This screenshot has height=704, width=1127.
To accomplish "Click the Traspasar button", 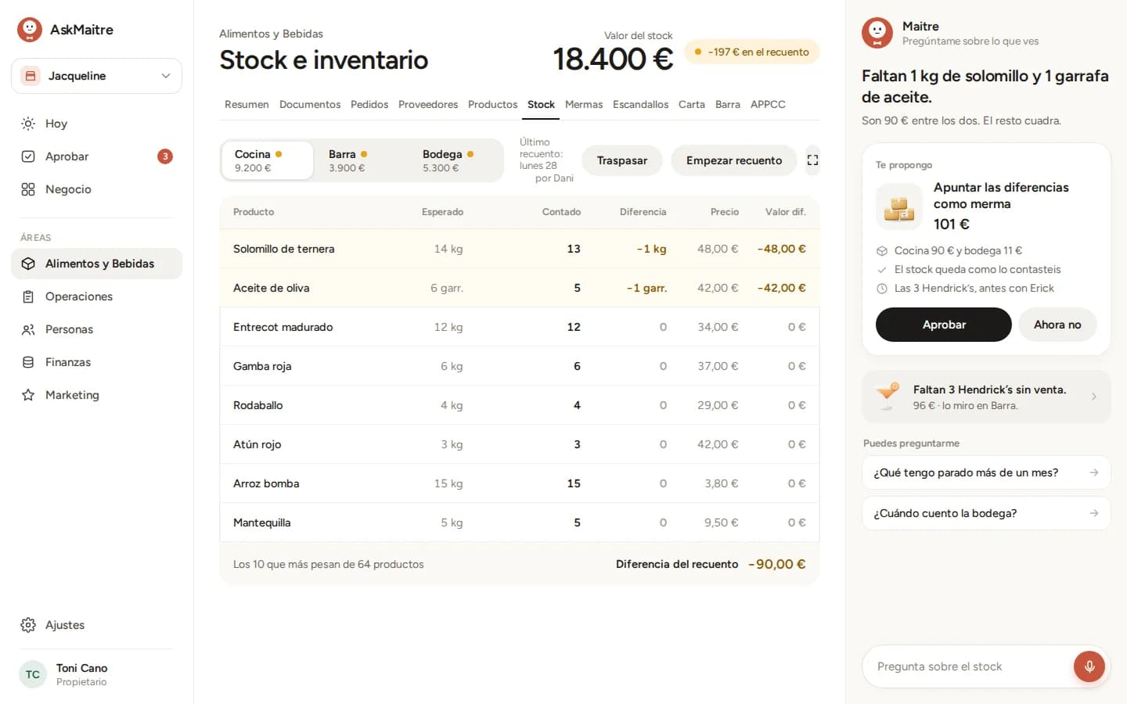I will click(622, 160).
